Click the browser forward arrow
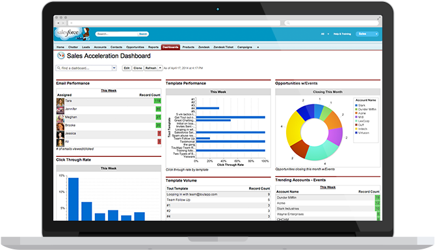Viewport: 435px width, 250px height. pyautogui.click(x=63, y=23)
